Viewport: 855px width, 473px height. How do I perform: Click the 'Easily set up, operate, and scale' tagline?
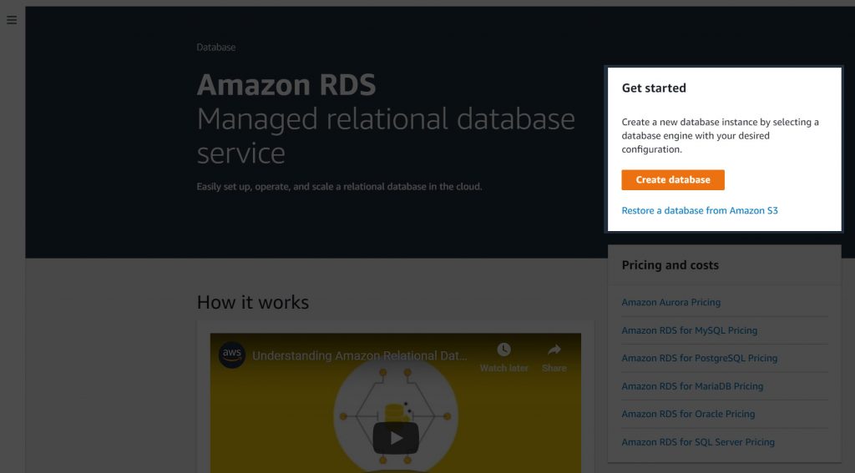pyautogui.click(x=339, y=186)
